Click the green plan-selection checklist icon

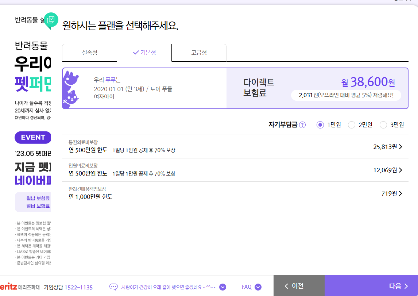pos(51,20)
